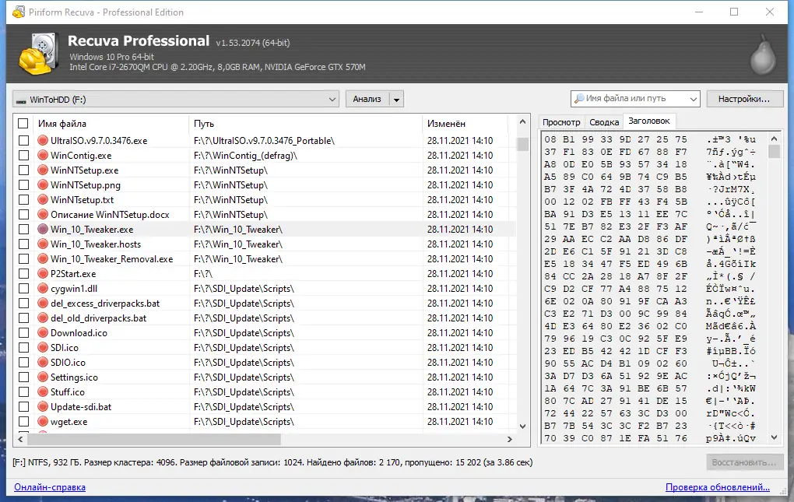Click the status dot beside SDIO.ico
Image resolution: width=794 pixels, height=502 pixels.
[43, 363]
